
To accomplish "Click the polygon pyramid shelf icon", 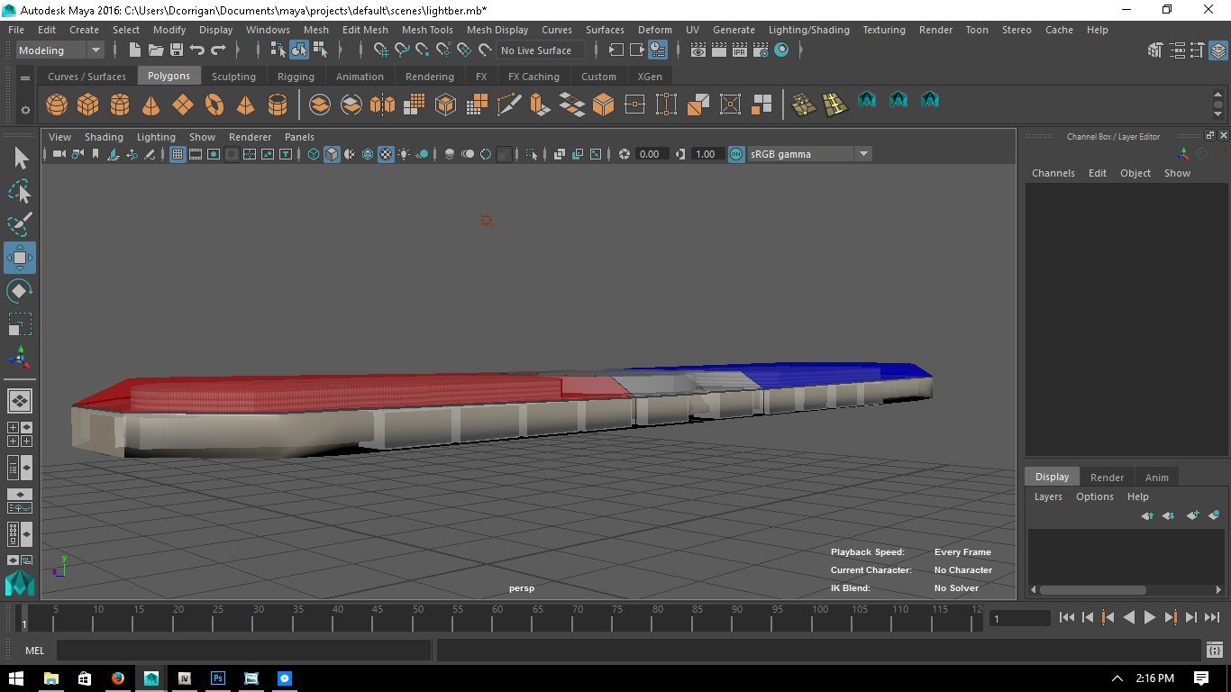I will pos(246,105).
